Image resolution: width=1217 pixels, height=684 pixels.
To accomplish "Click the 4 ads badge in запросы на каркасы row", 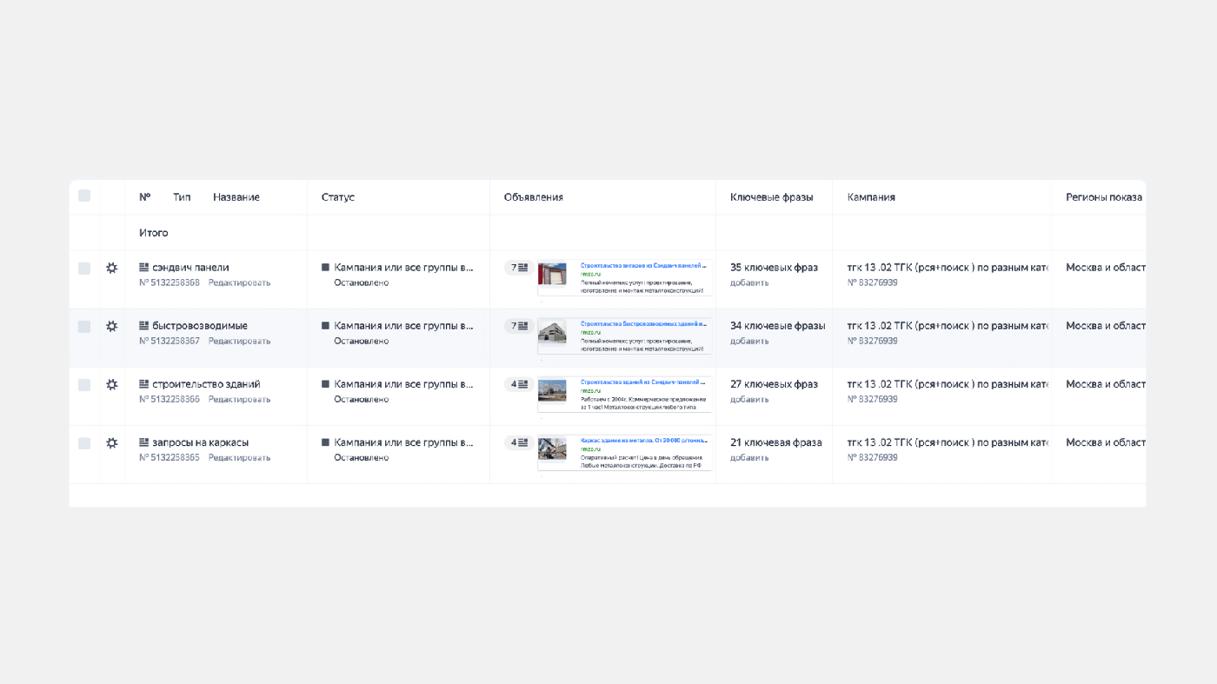I will click(519, 442).
